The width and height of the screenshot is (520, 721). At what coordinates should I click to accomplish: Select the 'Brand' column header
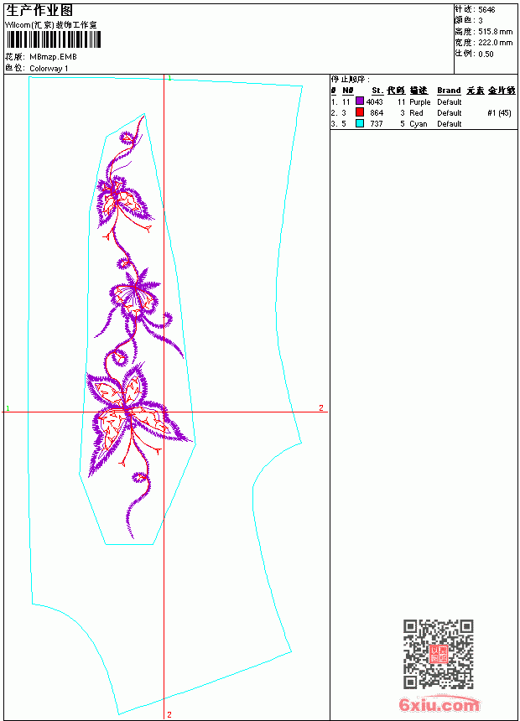pyautogui.click(x=449, y=91)
